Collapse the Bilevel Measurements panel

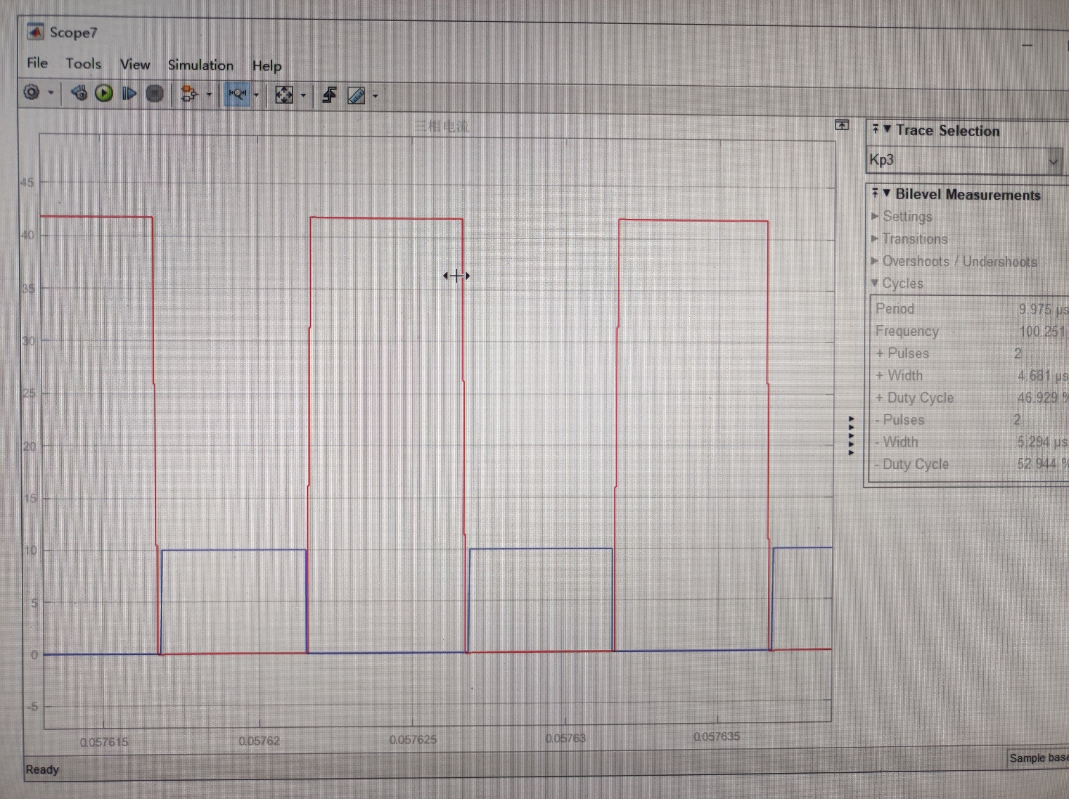click(x=886, y=193)
